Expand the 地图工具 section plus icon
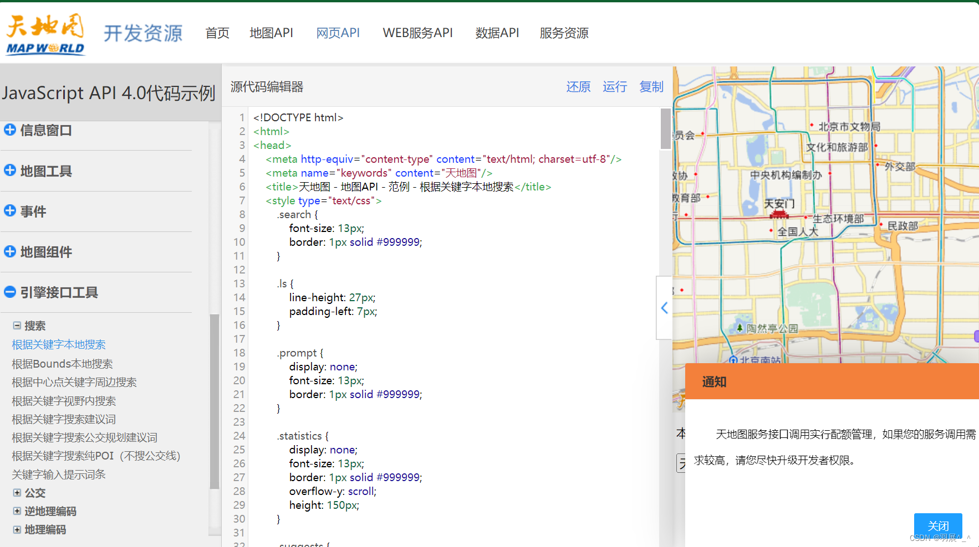 pos(10,171)
